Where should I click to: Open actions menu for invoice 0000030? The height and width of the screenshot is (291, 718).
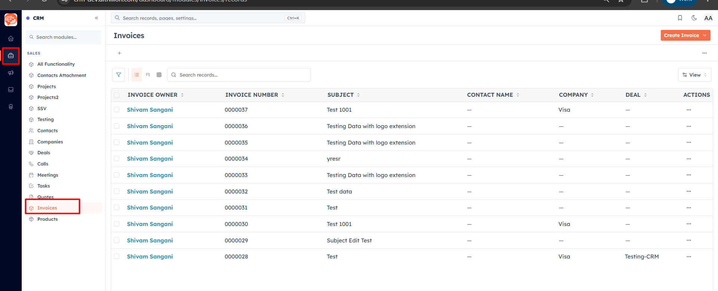coord(689,224)
